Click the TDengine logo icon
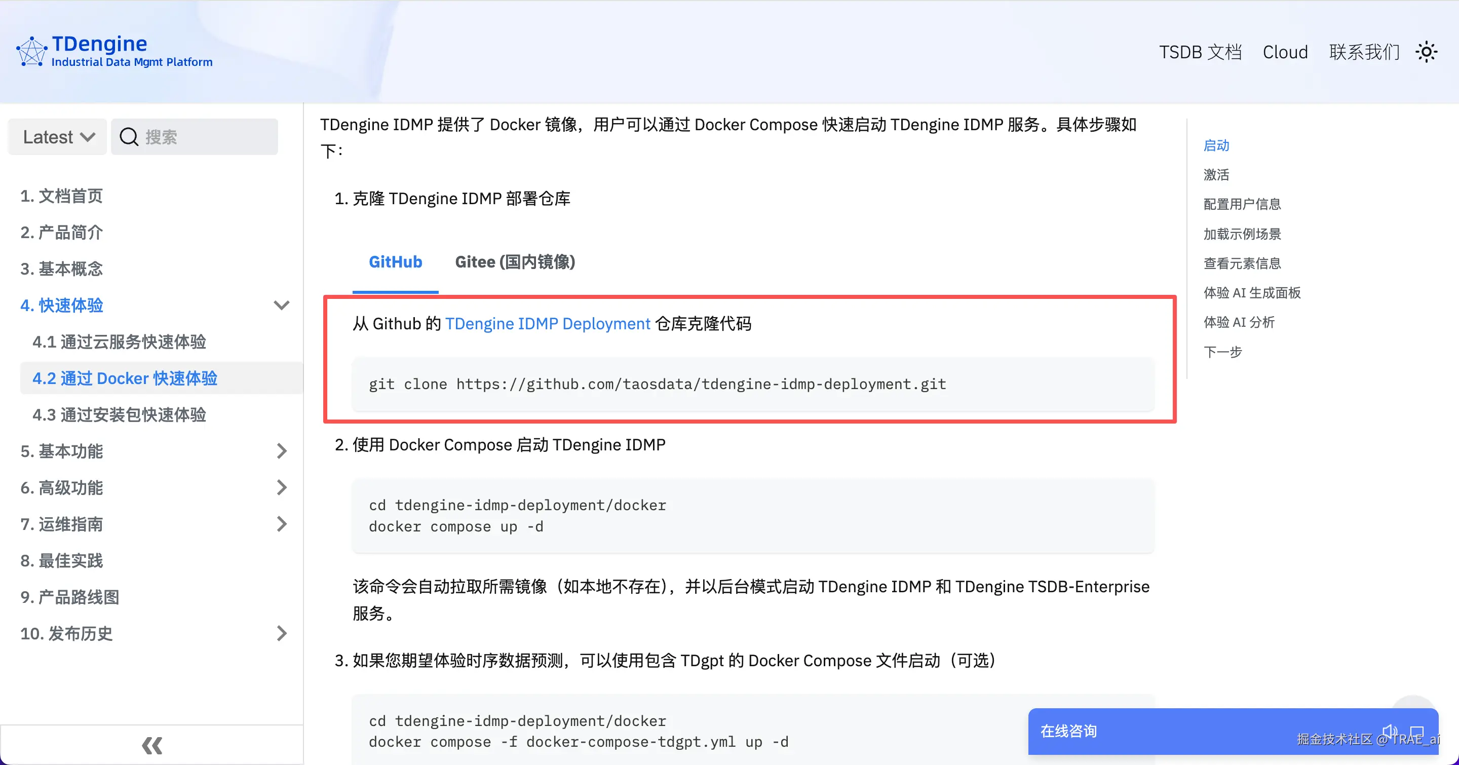1459x765 pixels. 31,52
